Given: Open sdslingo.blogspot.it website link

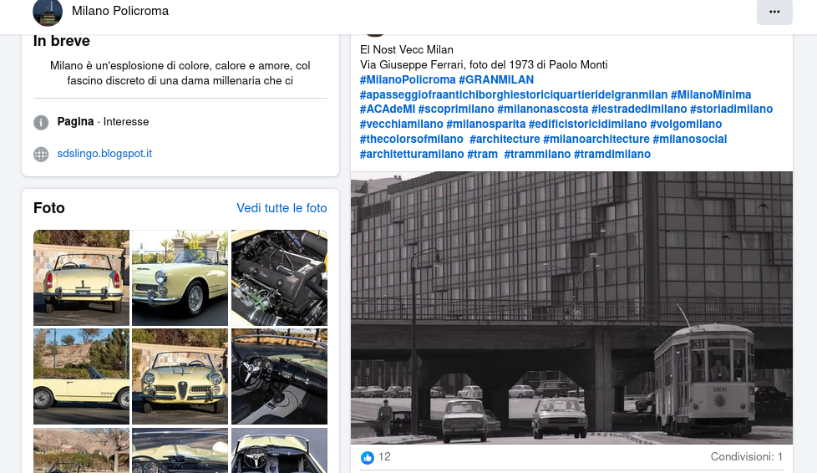Looking at the screenshot, I should click(104, 153).
